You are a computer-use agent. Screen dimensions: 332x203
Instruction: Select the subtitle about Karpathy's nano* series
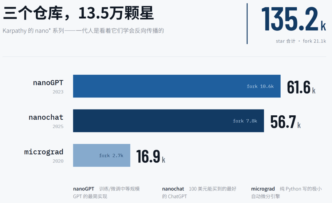point(83,31)
